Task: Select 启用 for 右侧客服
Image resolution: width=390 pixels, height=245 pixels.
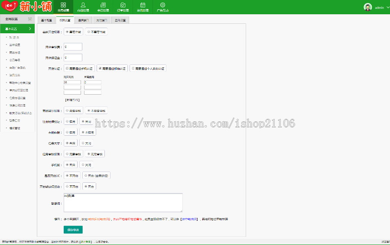Action: (67, 132)
